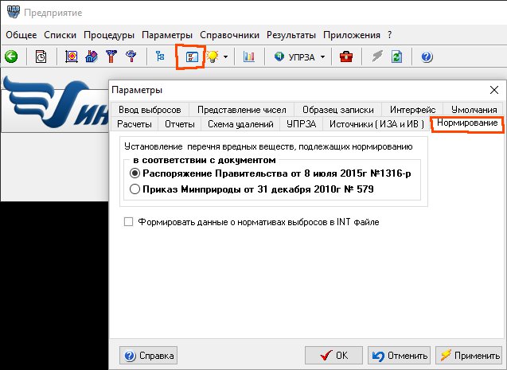507x370 pixels.
Task: Click the tree structure toolbar icon
Action: coord(160,56)
